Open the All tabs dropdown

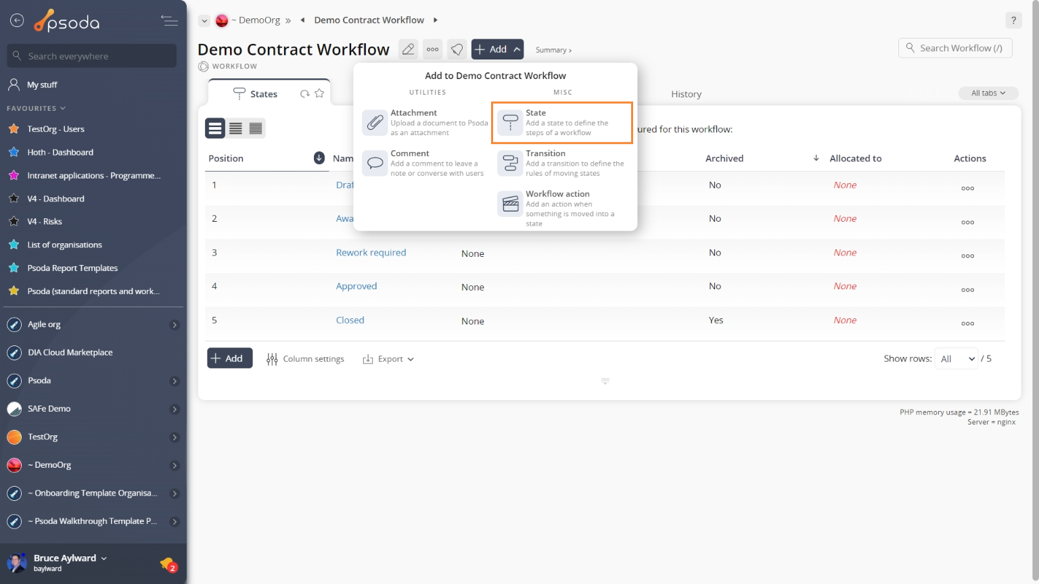tap(988, 93)
